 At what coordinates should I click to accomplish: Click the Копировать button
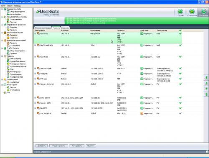[x=77, y=146]
